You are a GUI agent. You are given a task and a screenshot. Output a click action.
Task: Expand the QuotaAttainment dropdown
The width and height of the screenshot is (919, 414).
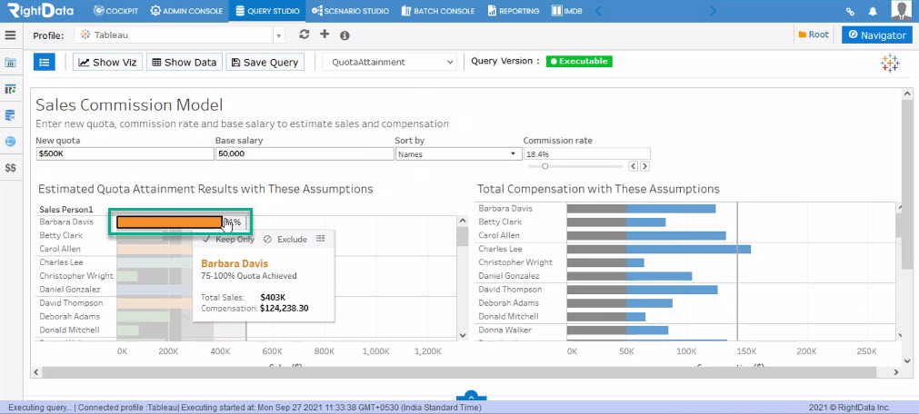(389, 62)
